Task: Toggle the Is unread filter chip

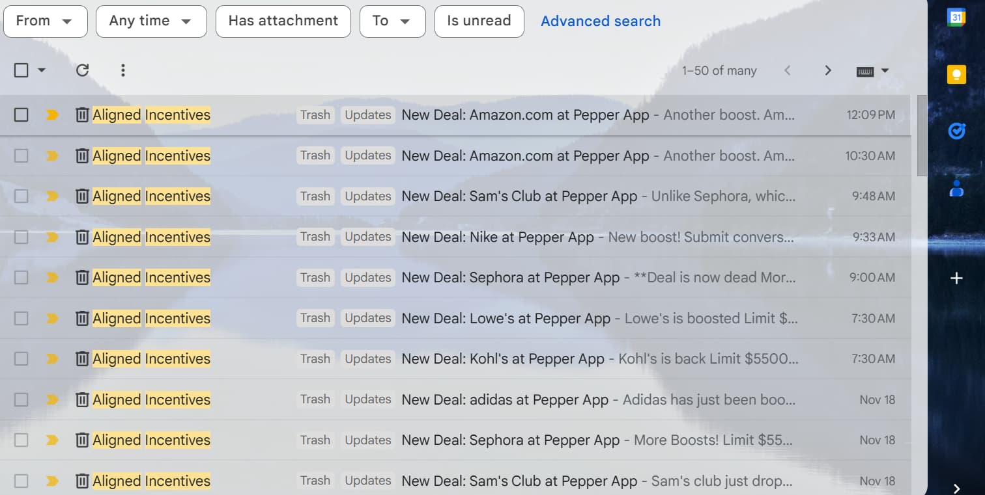Action: [479, 21]
